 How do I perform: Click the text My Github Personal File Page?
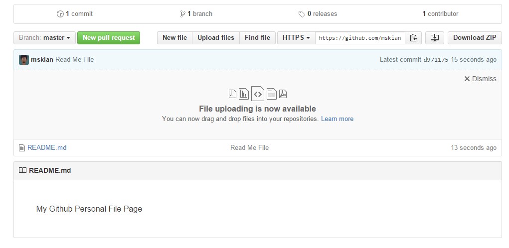(89, 209)
